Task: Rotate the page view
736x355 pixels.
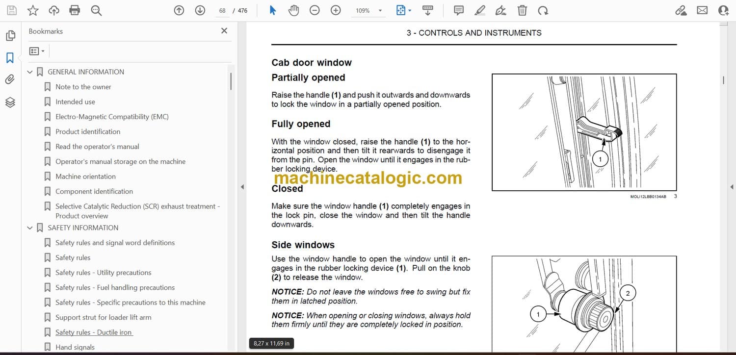Action: click(x=543, y=10)
